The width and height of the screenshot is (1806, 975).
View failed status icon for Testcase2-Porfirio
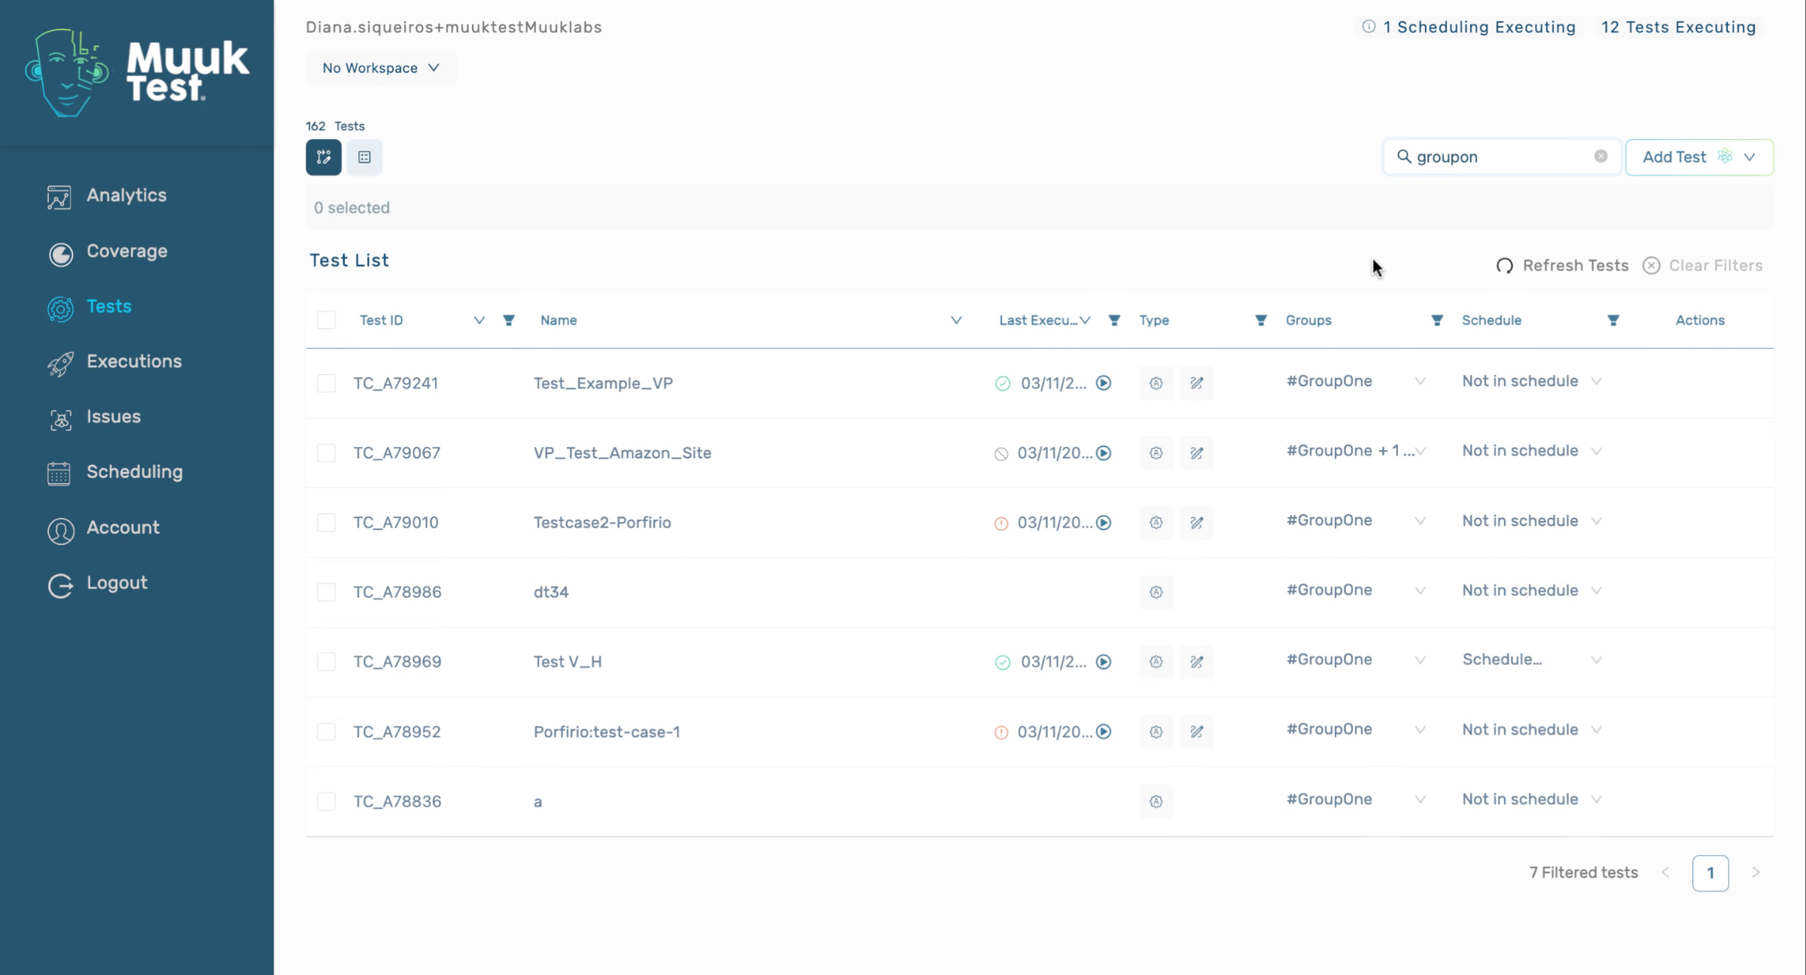(x=1001, y=523)
